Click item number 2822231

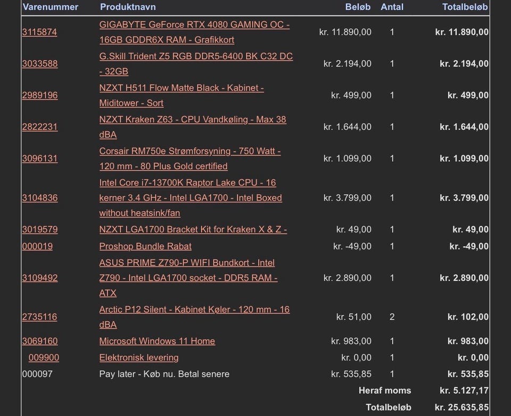click(40, 127)
